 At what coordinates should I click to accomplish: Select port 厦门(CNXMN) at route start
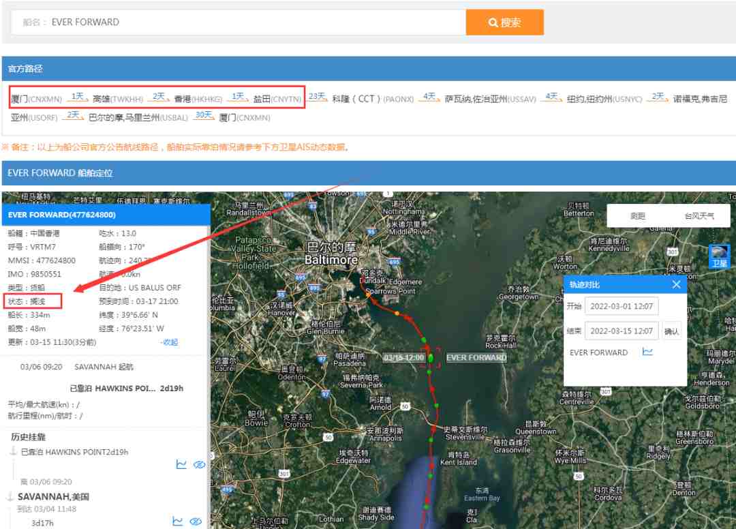pyautogui.click(x=36, y=99)
